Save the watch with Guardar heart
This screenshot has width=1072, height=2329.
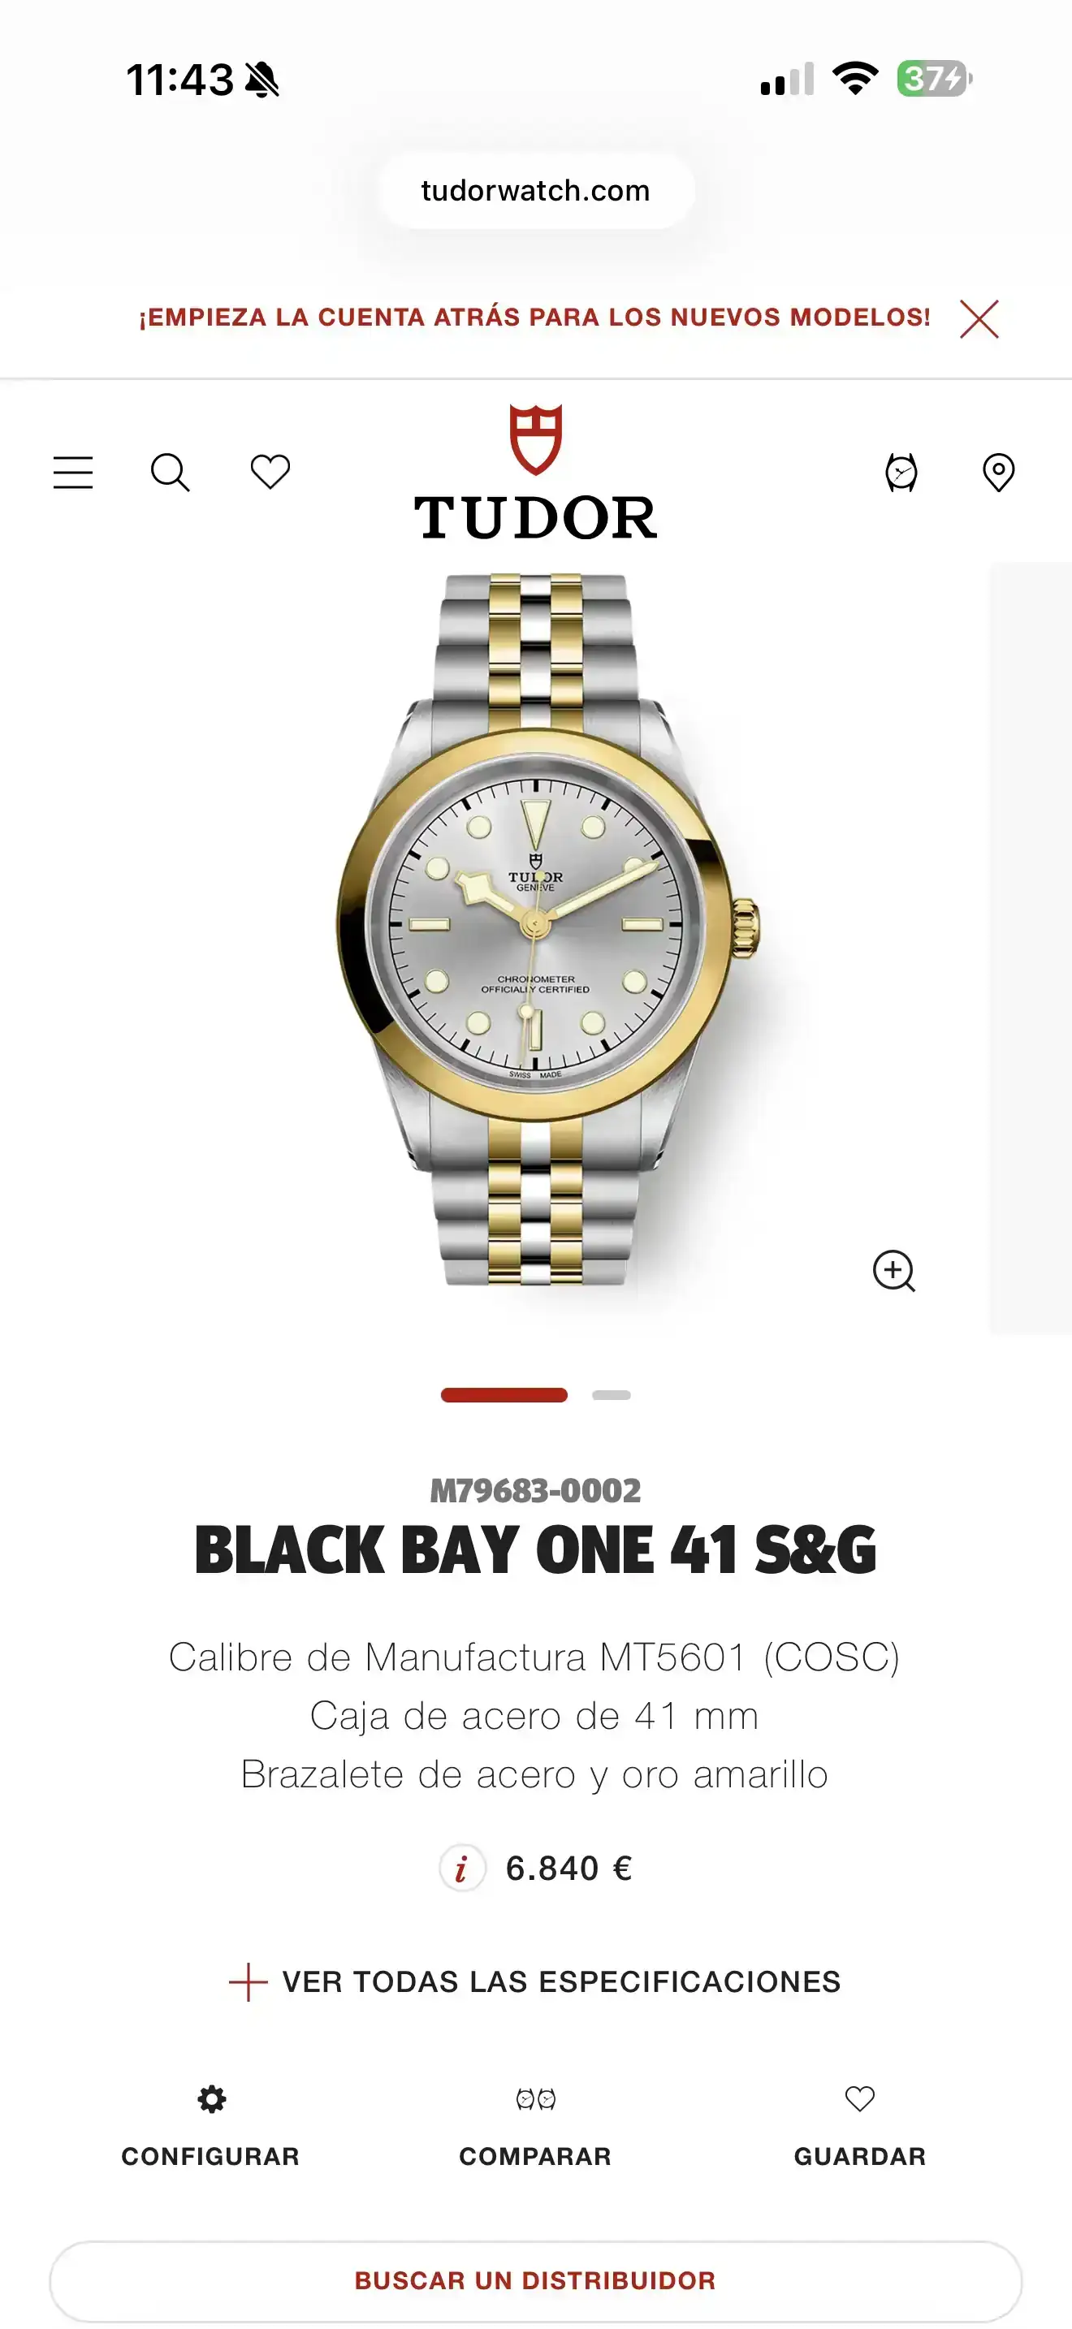859,2125
